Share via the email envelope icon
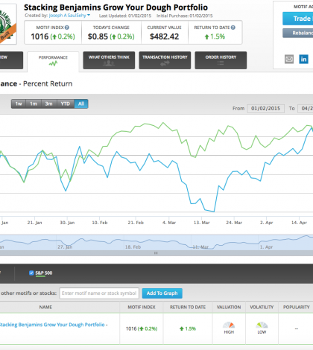Viewport: 313px width, 350px height. (x=289, y=59)
